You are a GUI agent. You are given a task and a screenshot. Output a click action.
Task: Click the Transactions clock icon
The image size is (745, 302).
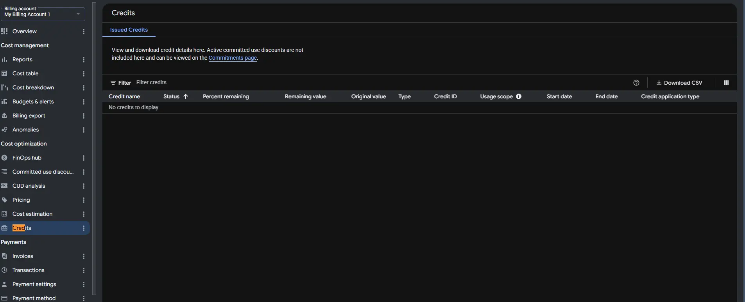(x=4, y=270)
